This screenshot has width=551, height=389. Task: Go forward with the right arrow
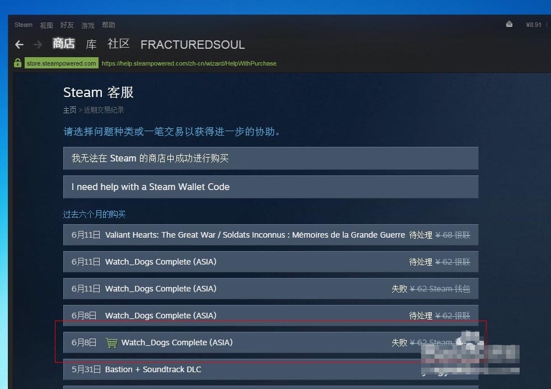pos(38,44)
